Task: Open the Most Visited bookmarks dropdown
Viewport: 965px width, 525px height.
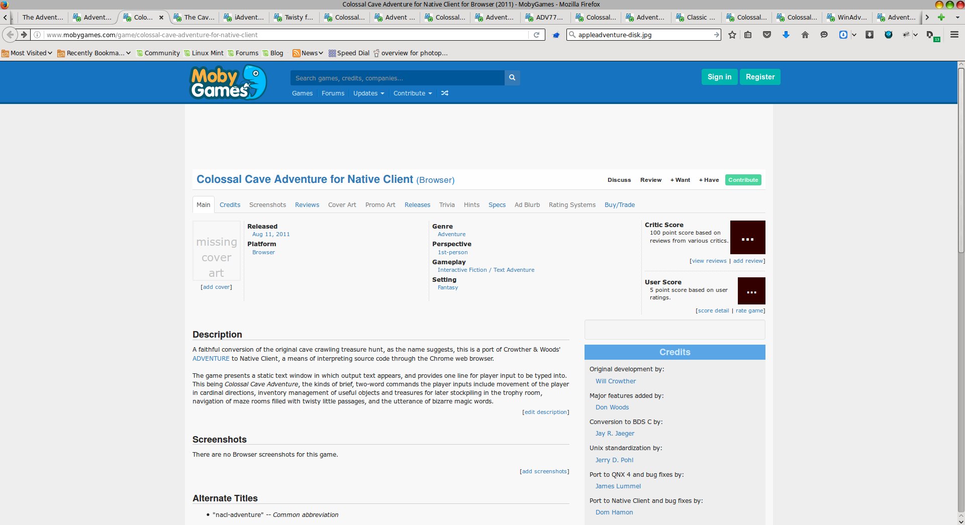Action: coord(27,53)
